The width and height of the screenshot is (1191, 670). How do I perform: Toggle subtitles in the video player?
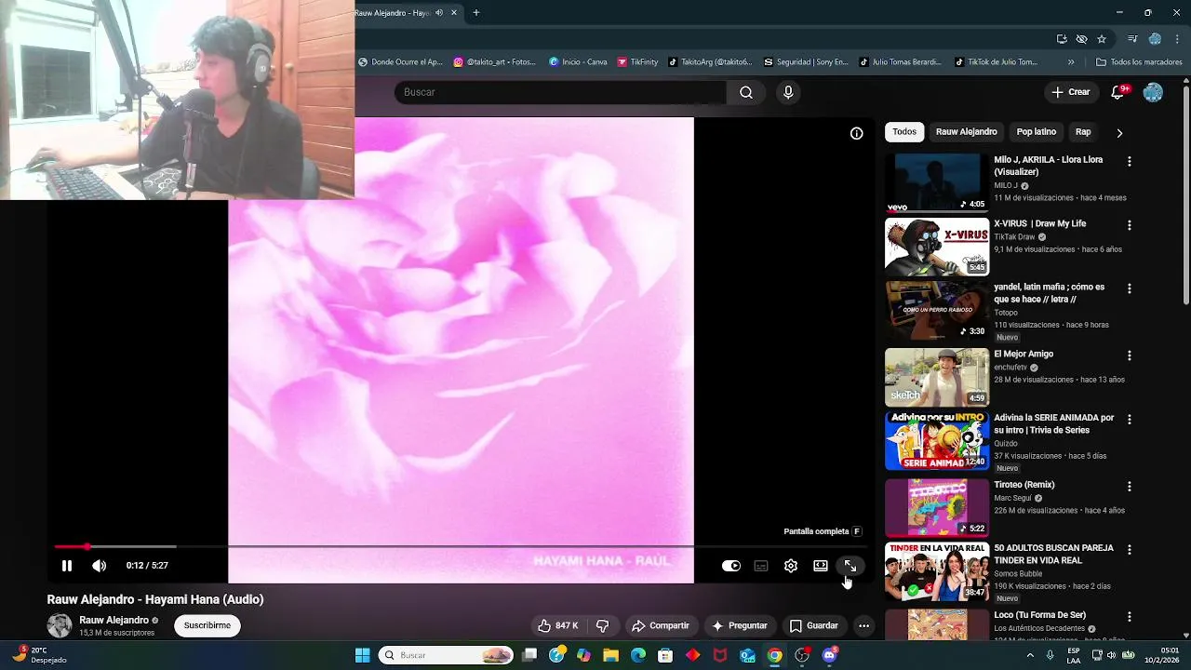tap(761, 566)
